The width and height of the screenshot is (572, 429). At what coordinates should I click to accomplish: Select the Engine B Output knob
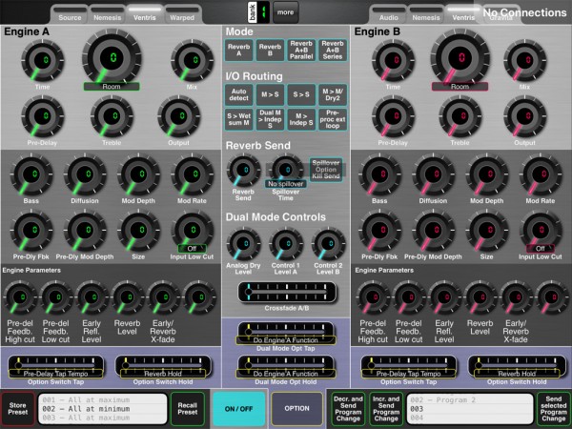pos(525,116)
